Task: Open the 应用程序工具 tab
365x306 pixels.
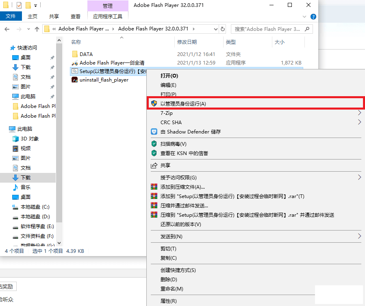Action: click(x=108, y=17)
